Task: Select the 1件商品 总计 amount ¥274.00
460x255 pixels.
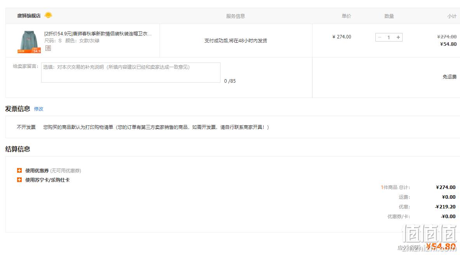Action: click(x=446, y=187)
